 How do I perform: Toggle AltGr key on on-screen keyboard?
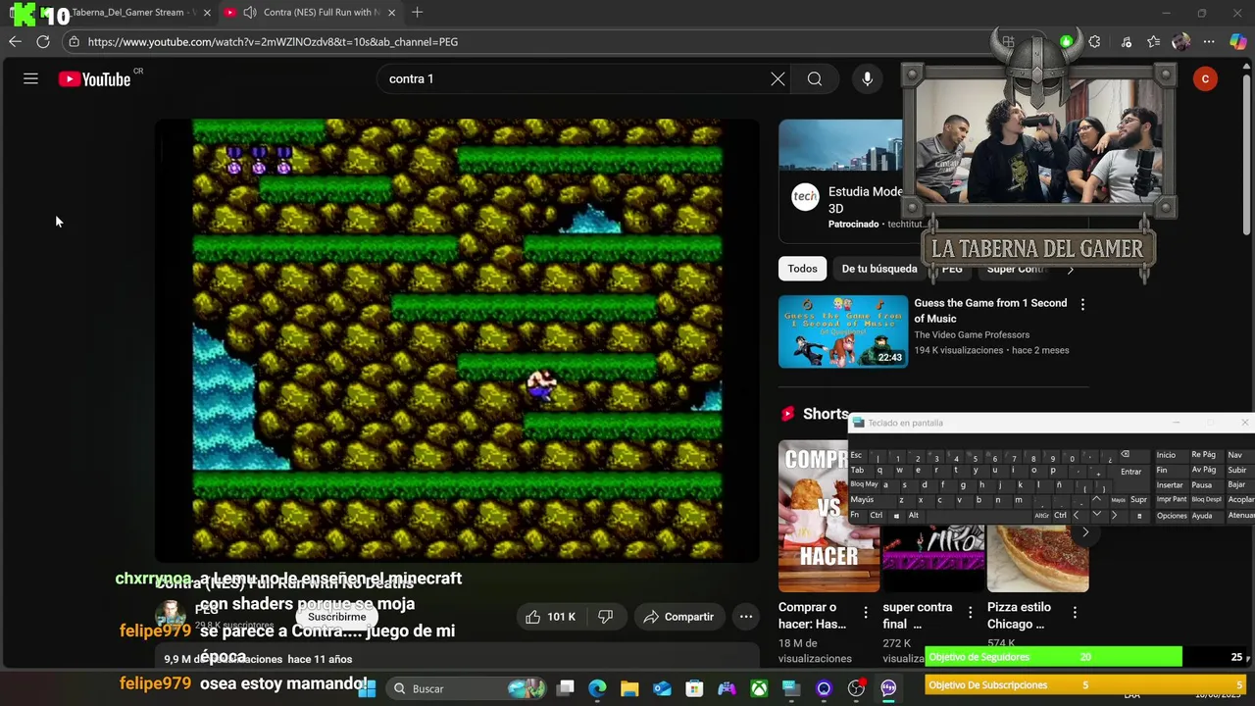(1041, 516)
